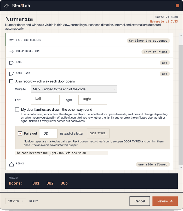Viewport: 183px width, 211px height.
Task: Click preview door number 003
Action: tap(64, 183)
